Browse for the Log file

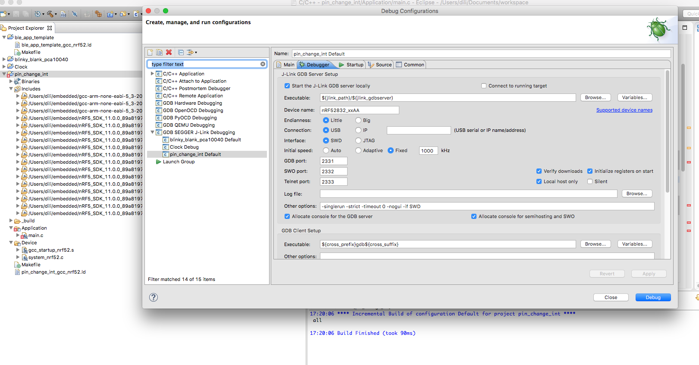(x=637, y=194)
